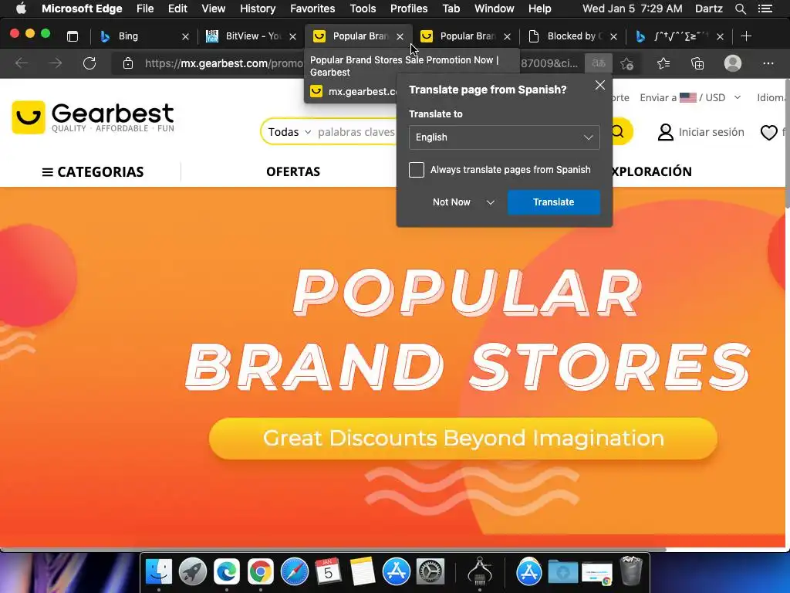Image resolution: width=790 pixels, height=593 pixels.
Task: Open the File menu
Action: [x=145, y=8]
